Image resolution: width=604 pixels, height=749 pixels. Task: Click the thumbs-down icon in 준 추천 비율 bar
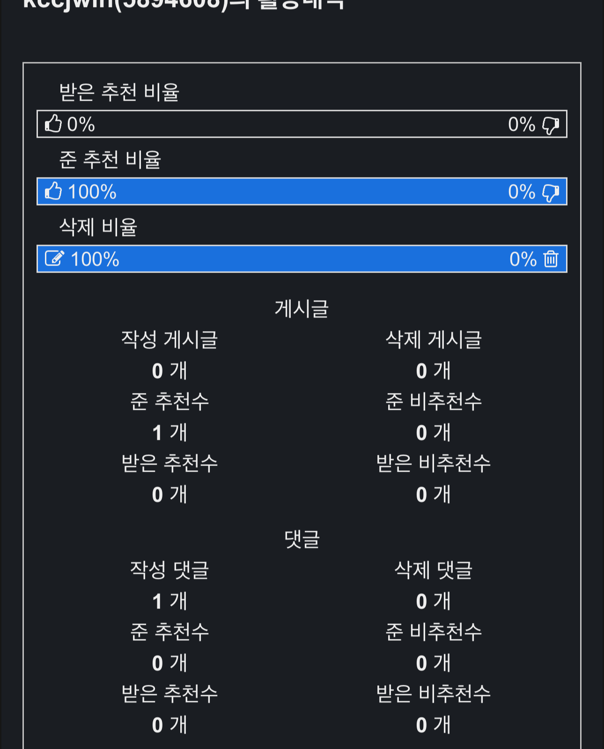[x=550, y=193]
